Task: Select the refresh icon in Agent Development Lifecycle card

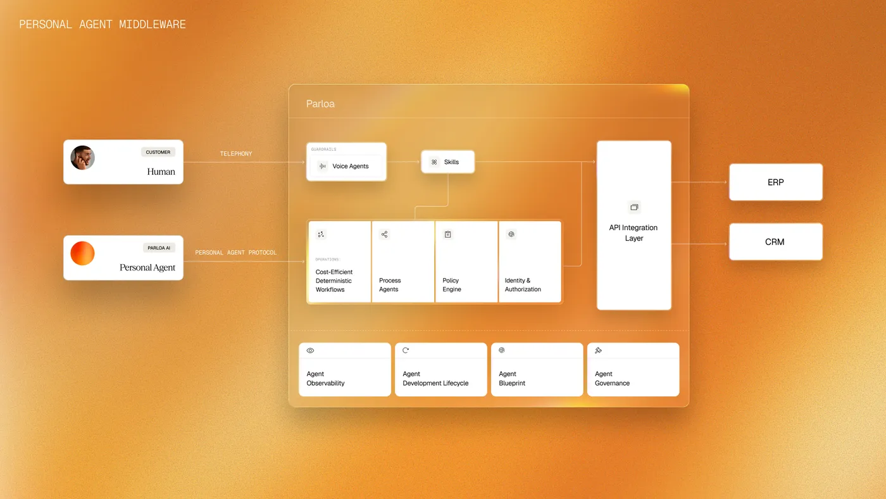Action: pyautogui.click(x=406, y=350)
